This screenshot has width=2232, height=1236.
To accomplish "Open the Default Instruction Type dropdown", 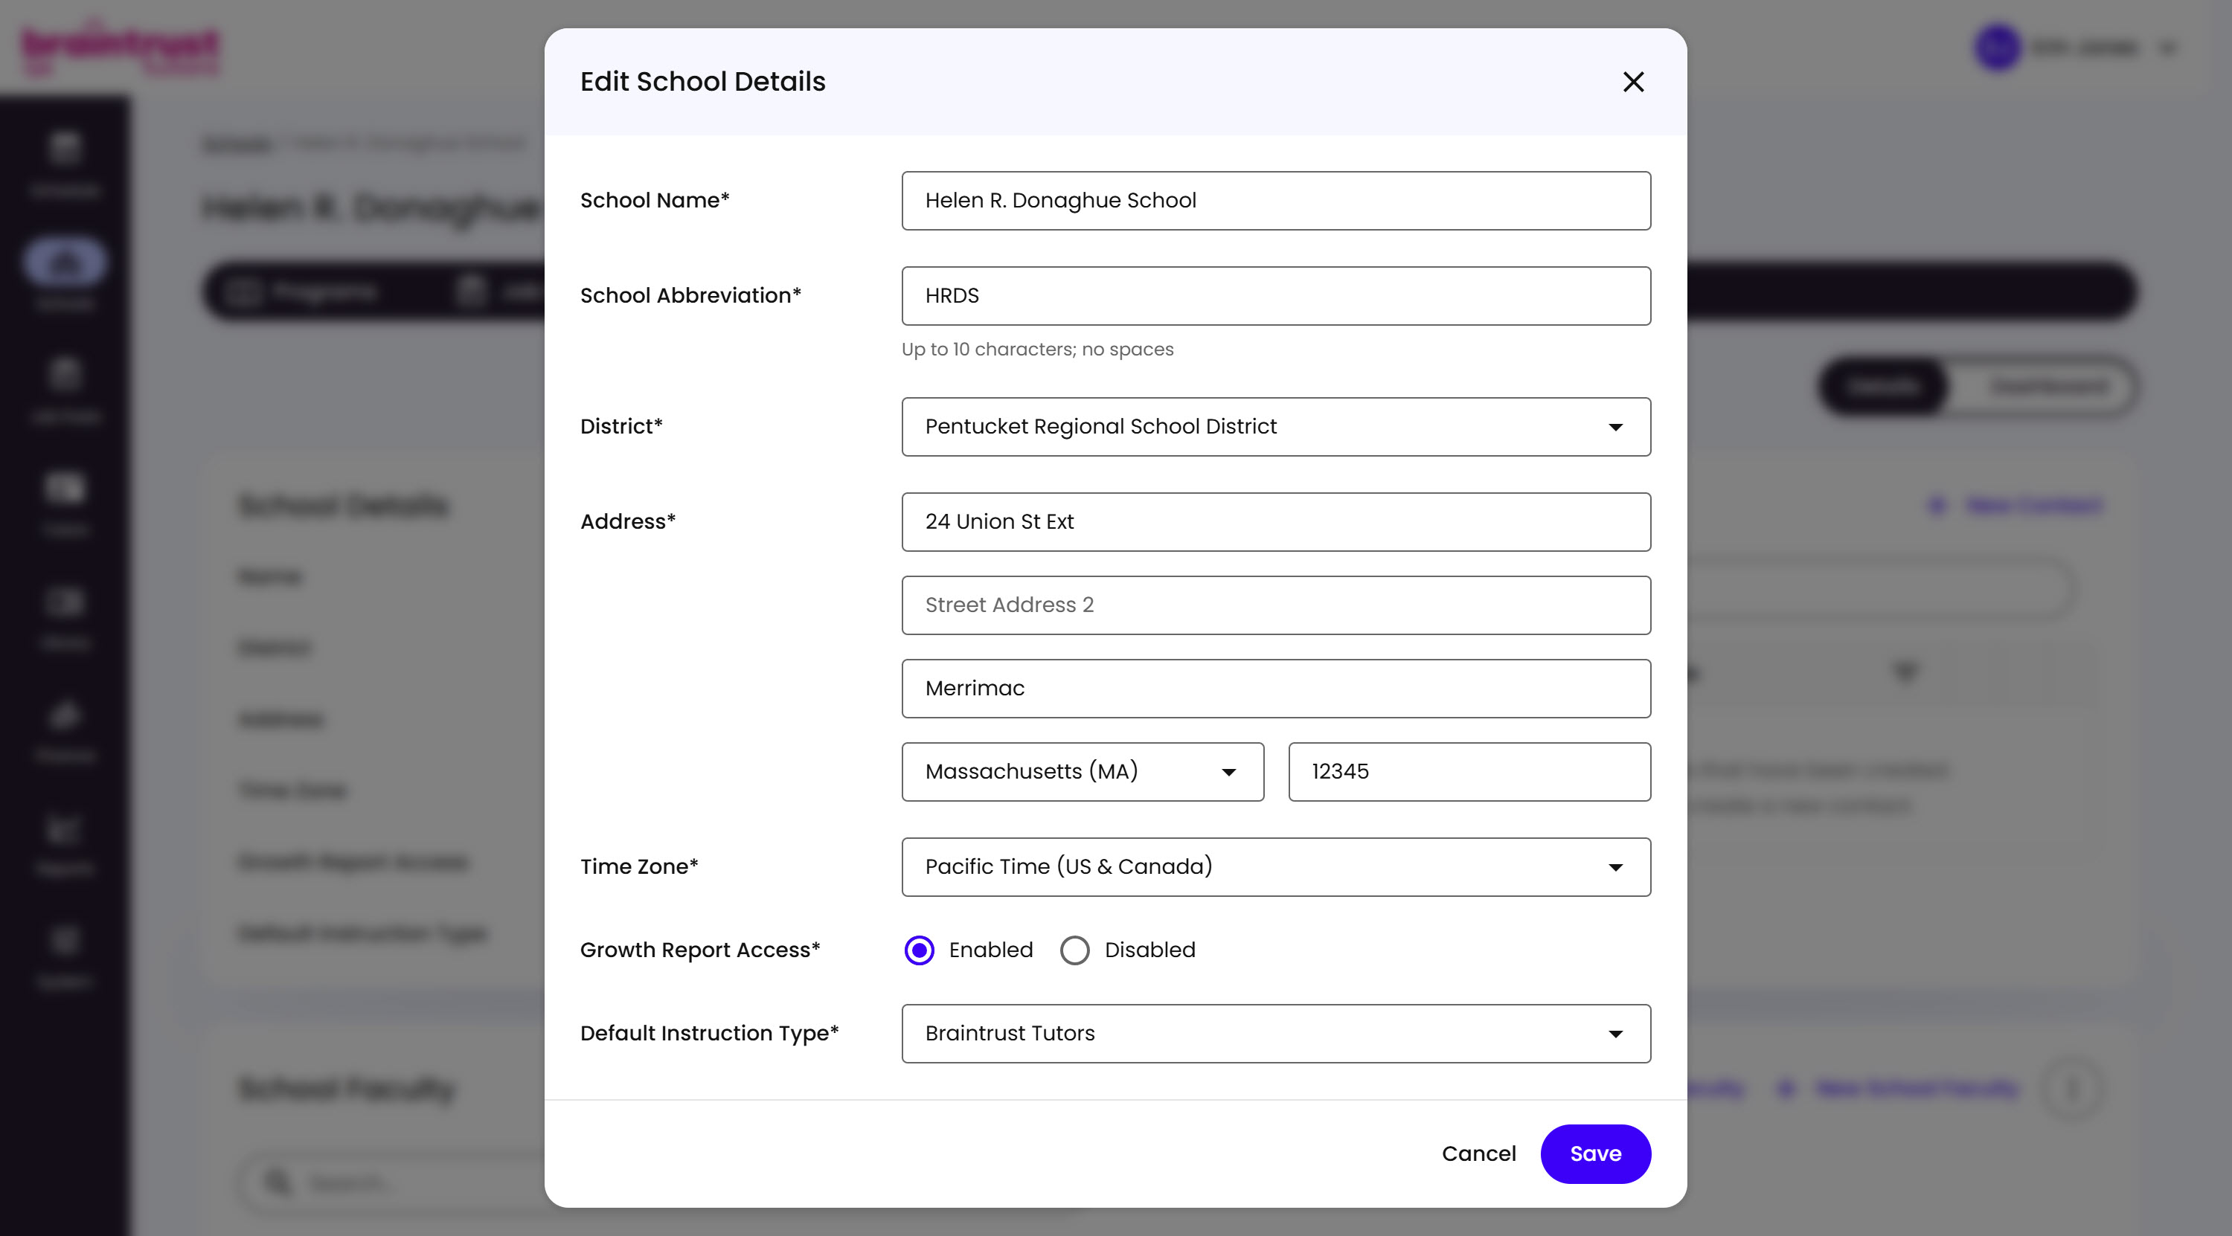I will click(x=1275, y=1033).
